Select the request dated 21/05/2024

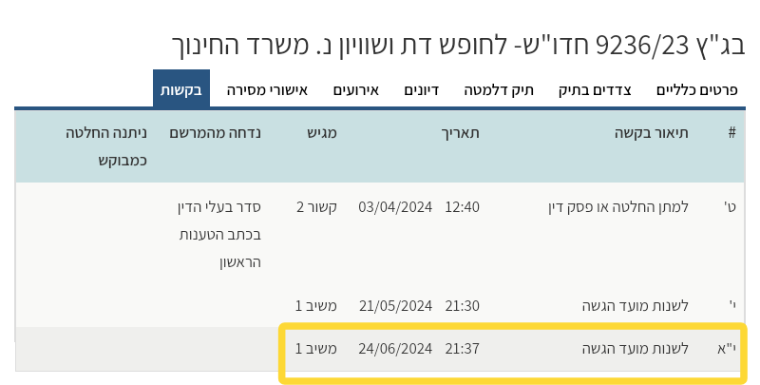click(395, 306)
